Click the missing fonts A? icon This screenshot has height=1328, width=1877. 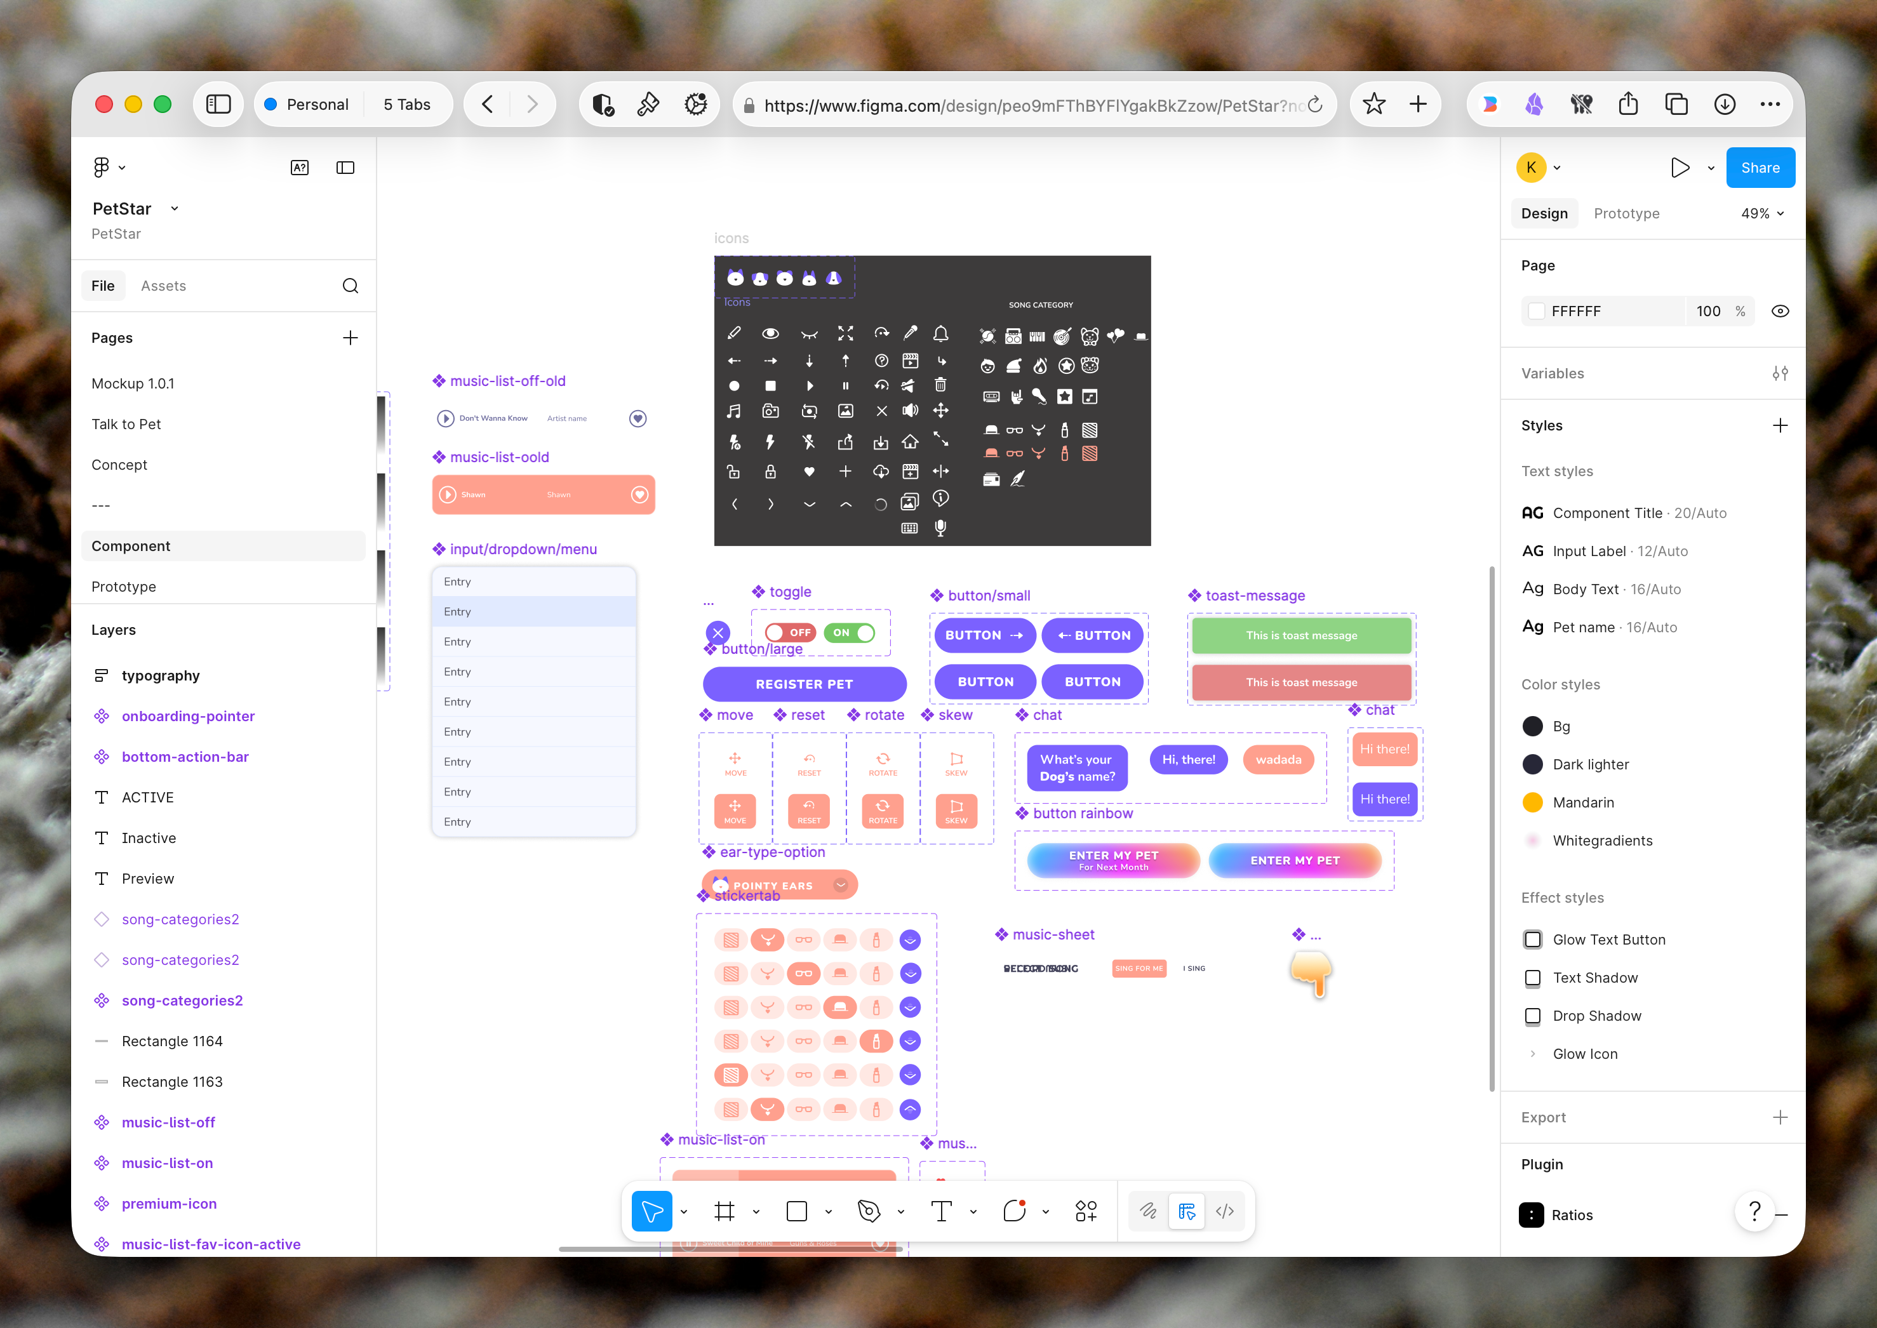pyautogui.click(x=299, y=168)
